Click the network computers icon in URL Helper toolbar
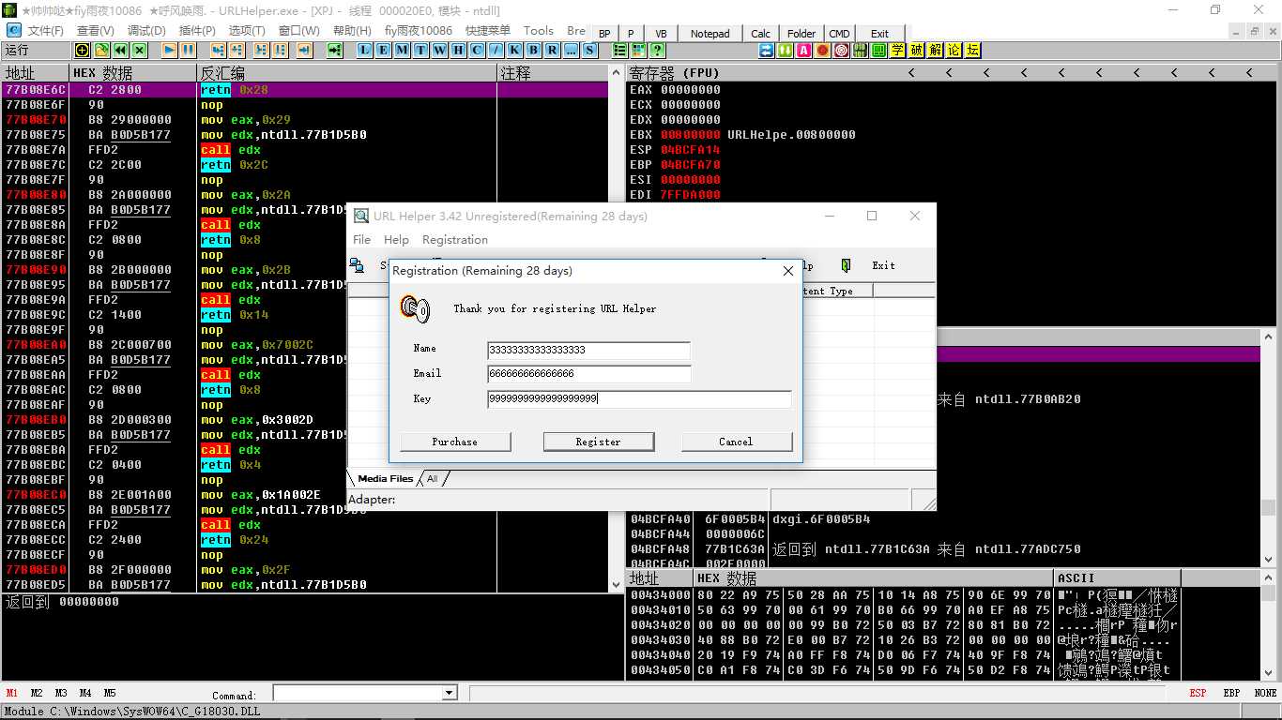Screen dimensions: 1282x720 357,265
